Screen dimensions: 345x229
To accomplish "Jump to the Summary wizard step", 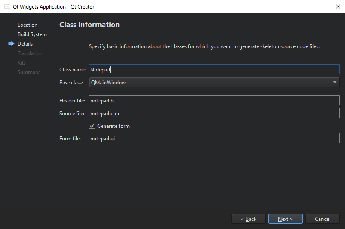I will [28, 72].
